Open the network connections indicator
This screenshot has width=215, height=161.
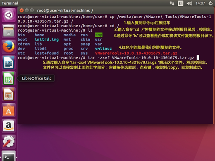(172, 3)
